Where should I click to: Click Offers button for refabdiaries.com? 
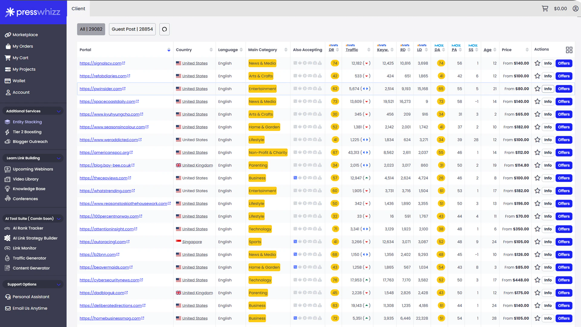click(x=564, y=76)
